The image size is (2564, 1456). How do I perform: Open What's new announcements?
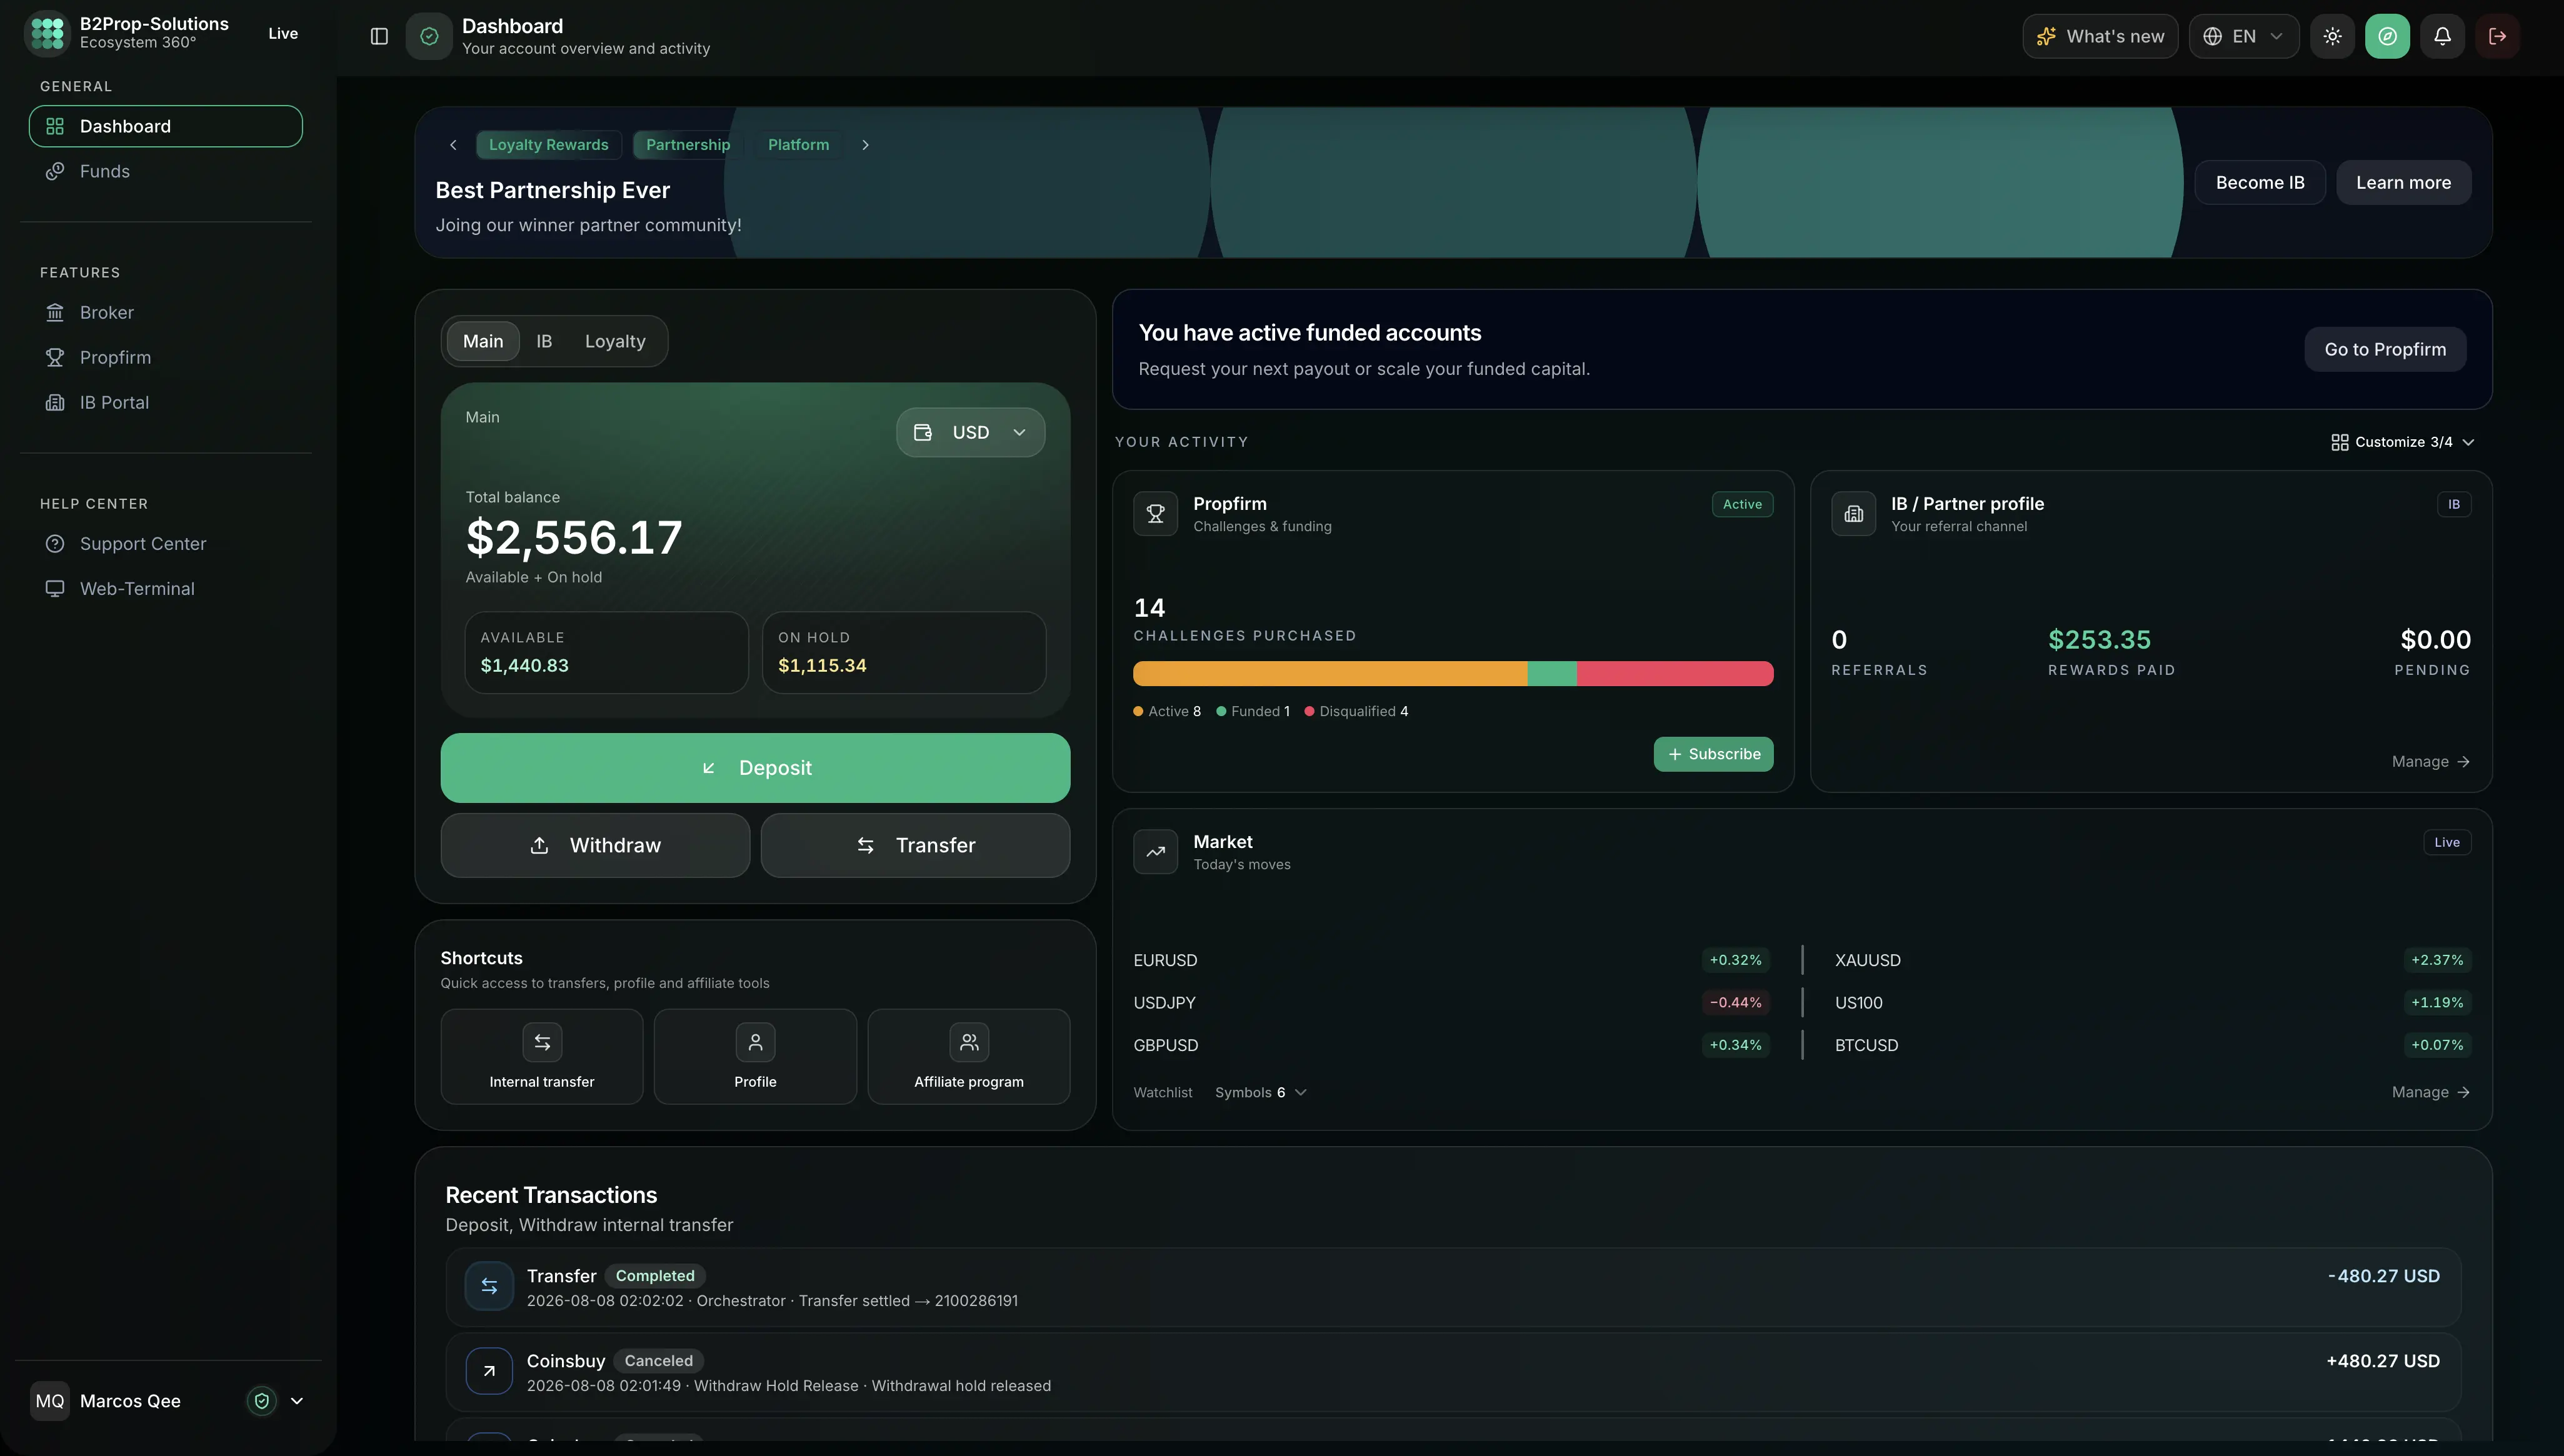point(2100,36)
